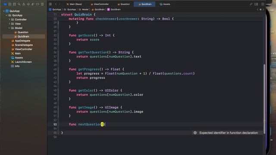Image resolution: width=276 pixels, height=155 pixels.
Task: Click the error icon beside Expected identifier message
Action: (195, 133)
